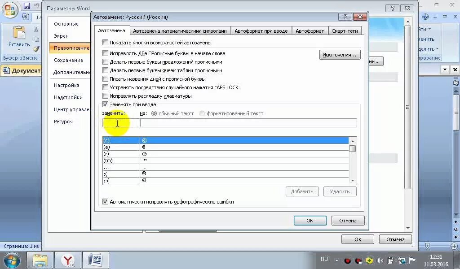Click the Save floppy disk icon

(27, 5)
